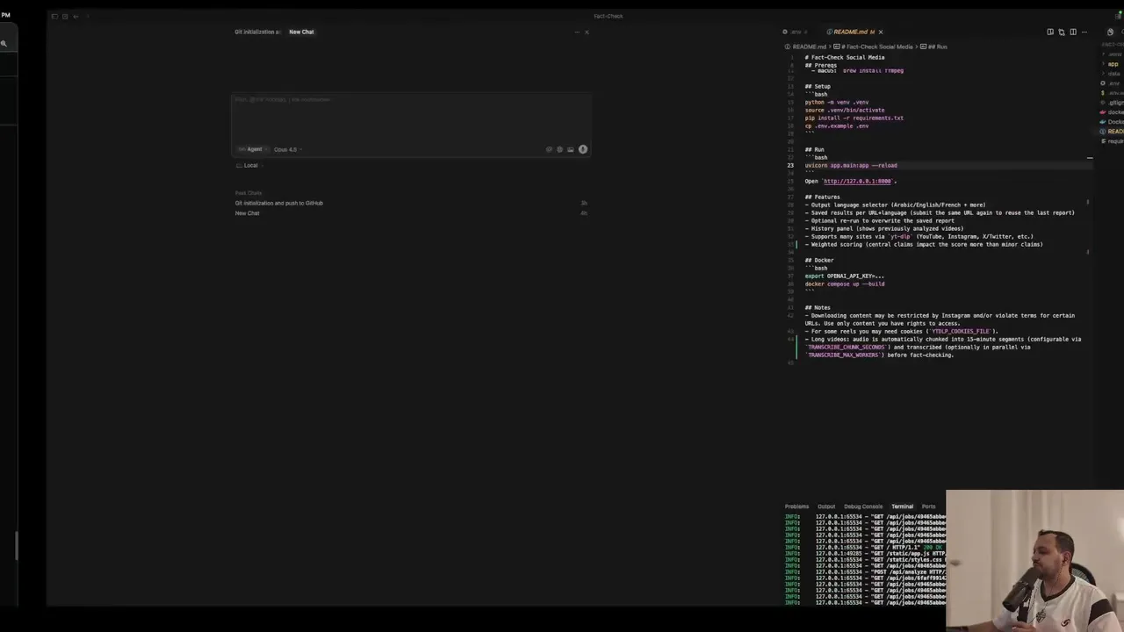
Task: Click the attach image icon
Action: tap(570, 149)
